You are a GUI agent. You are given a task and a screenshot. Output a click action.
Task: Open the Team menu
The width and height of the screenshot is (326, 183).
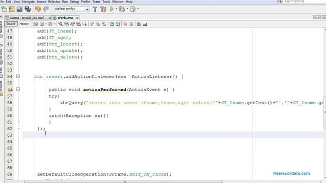click(96, 2)
